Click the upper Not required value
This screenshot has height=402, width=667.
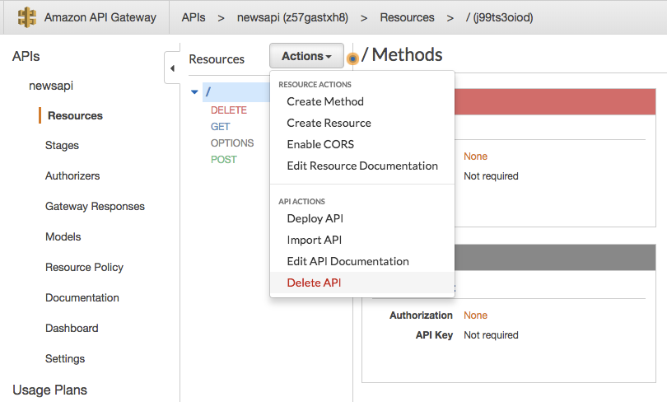tap(491, 176)
